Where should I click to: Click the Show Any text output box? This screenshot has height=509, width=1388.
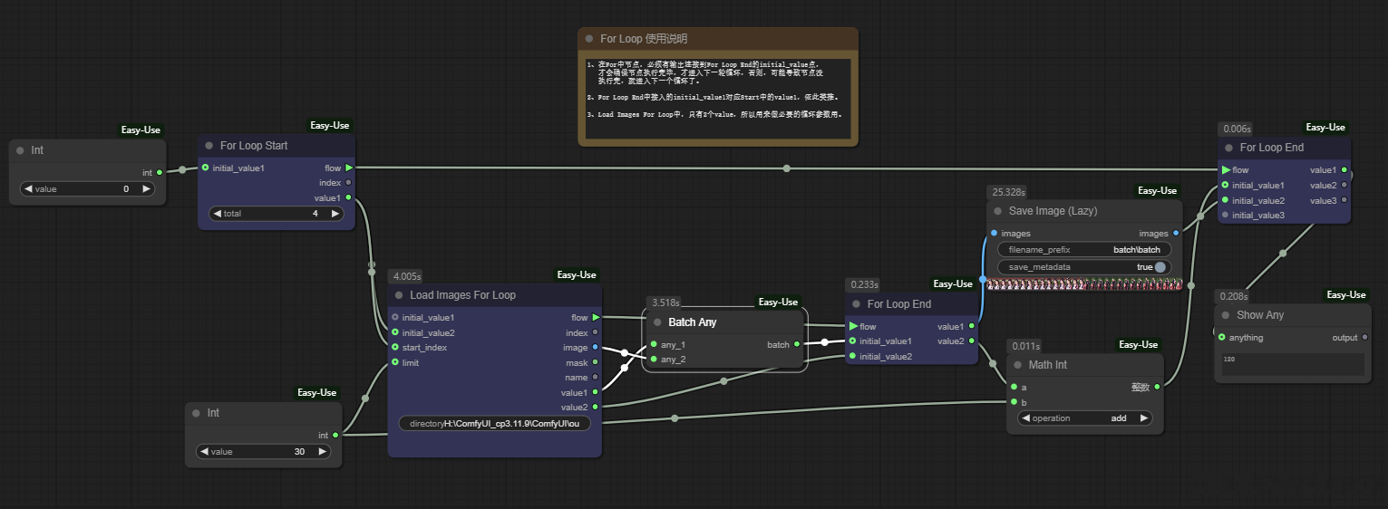[1292, 364]
